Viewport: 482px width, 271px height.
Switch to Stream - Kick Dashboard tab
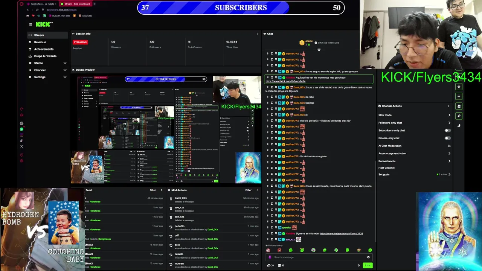(x=75, y=4)
